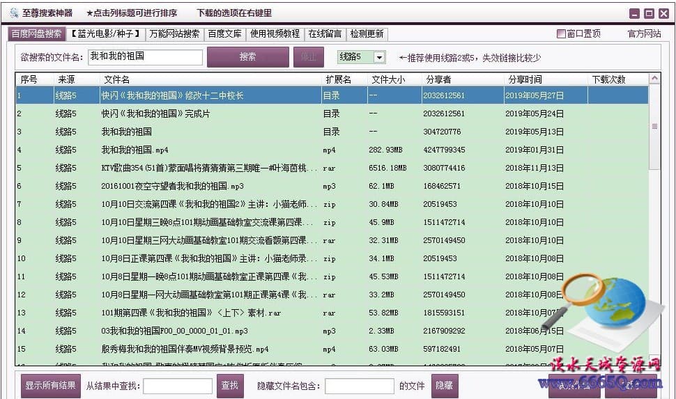Select row 7 10月10日交流第四课
Screen dimensions: 676x399
[x=332, y=204]
